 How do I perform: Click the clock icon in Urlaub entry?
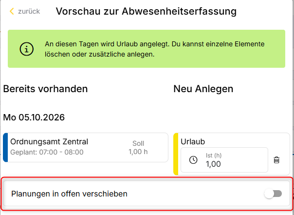click(193, 160)
